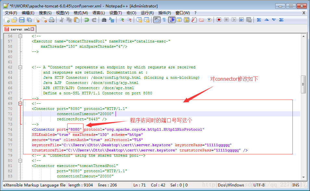Viewport: 310px width, 191px height.
Task: Open the 运行(R) menu
Action: pyautogui.click(x=147, y=13)
